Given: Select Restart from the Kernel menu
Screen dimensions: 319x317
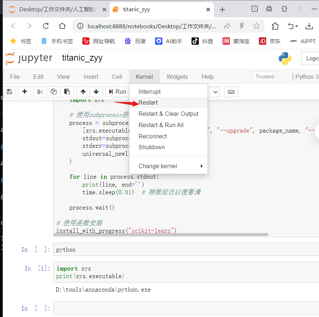Looking at the screenshot, I should tap(148, 103).
